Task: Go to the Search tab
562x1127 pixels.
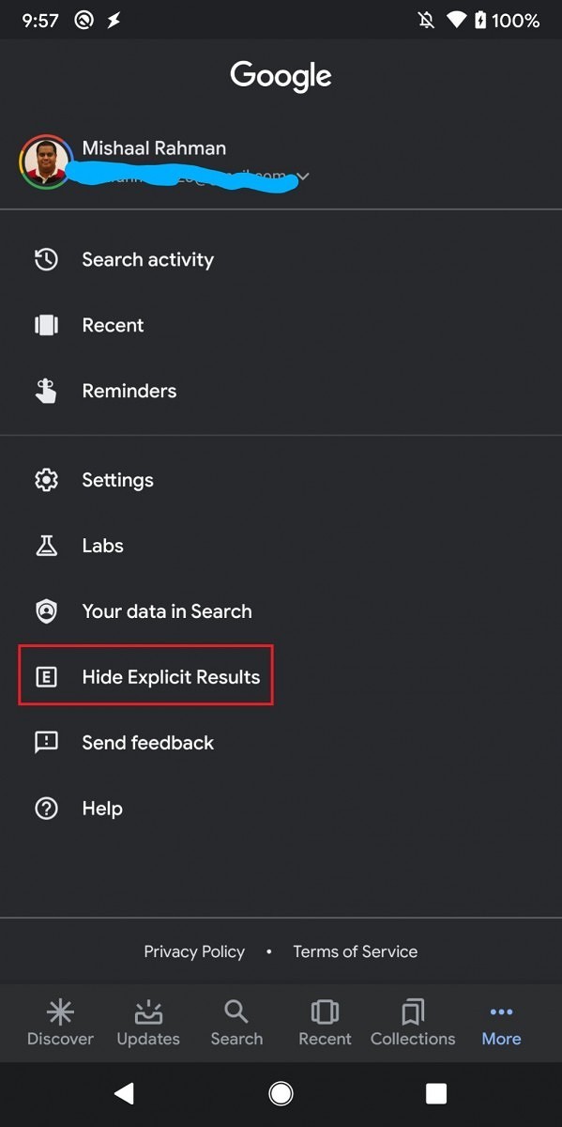Action: (x=236, y=1024)
